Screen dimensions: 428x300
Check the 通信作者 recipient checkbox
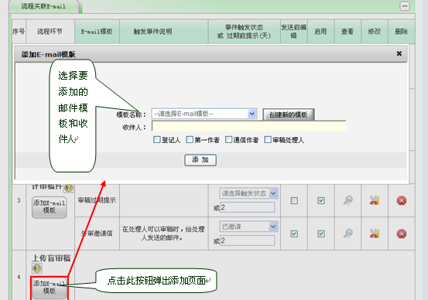(228, 140)
